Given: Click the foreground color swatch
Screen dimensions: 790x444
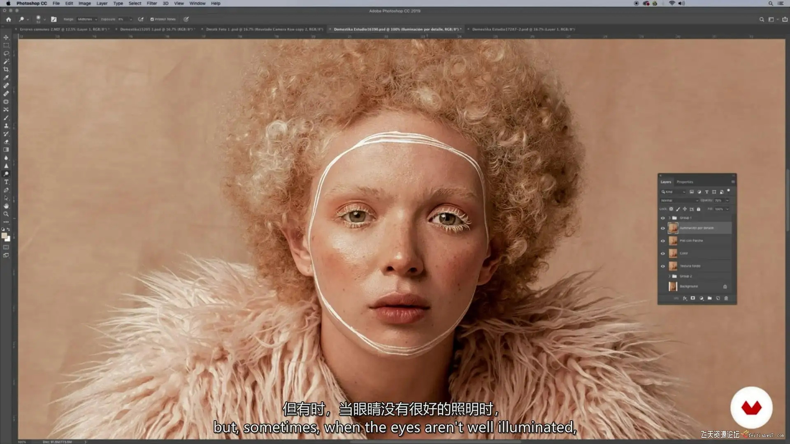Looking at the screenshot, I should [x=4, y=236].
